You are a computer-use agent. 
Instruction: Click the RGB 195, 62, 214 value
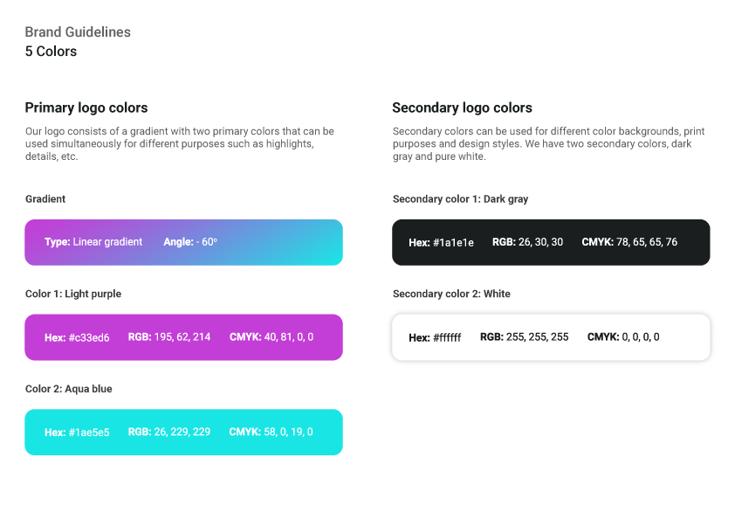(x=169, y=337)
